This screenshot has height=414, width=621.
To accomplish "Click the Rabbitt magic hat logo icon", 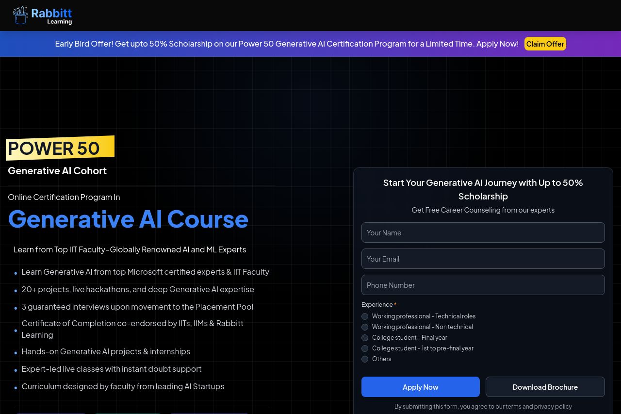I will click(x=20, y=16).
